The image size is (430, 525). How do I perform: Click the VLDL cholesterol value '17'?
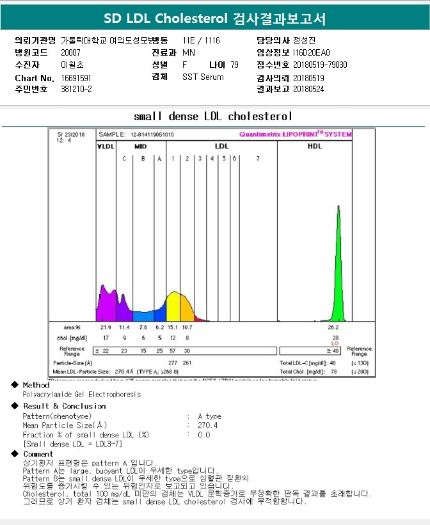pos(106,338)
